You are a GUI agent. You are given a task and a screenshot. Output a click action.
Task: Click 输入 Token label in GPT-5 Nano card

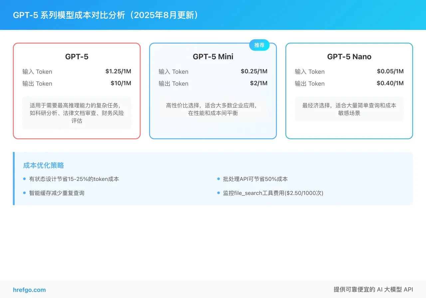point(310,72)
